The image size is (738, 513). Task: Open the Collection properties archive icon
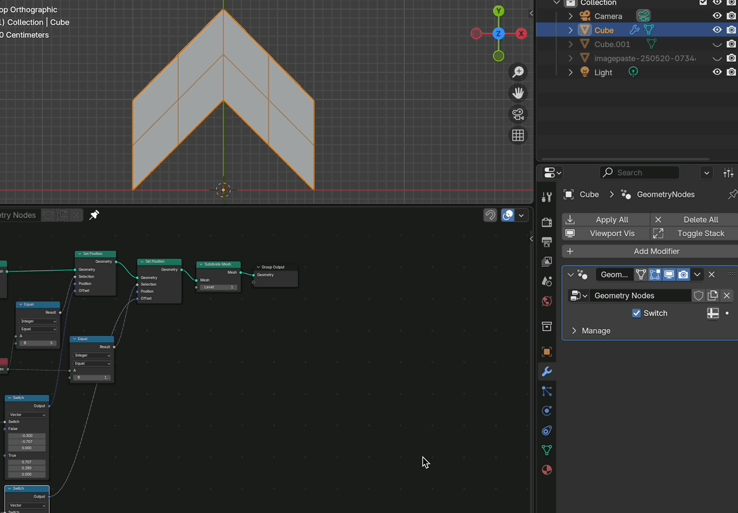point(546,326)
